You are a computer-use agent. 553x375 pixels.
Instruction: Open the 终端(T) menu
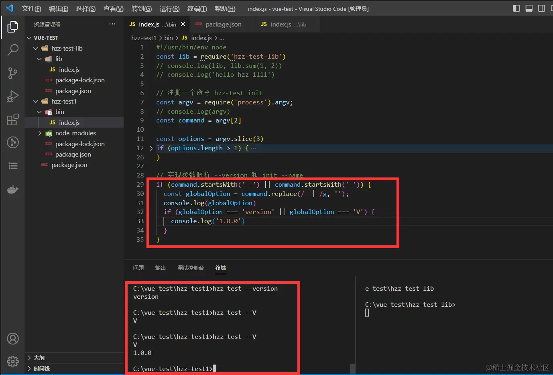pyautogui.click(x=197, y=8)
